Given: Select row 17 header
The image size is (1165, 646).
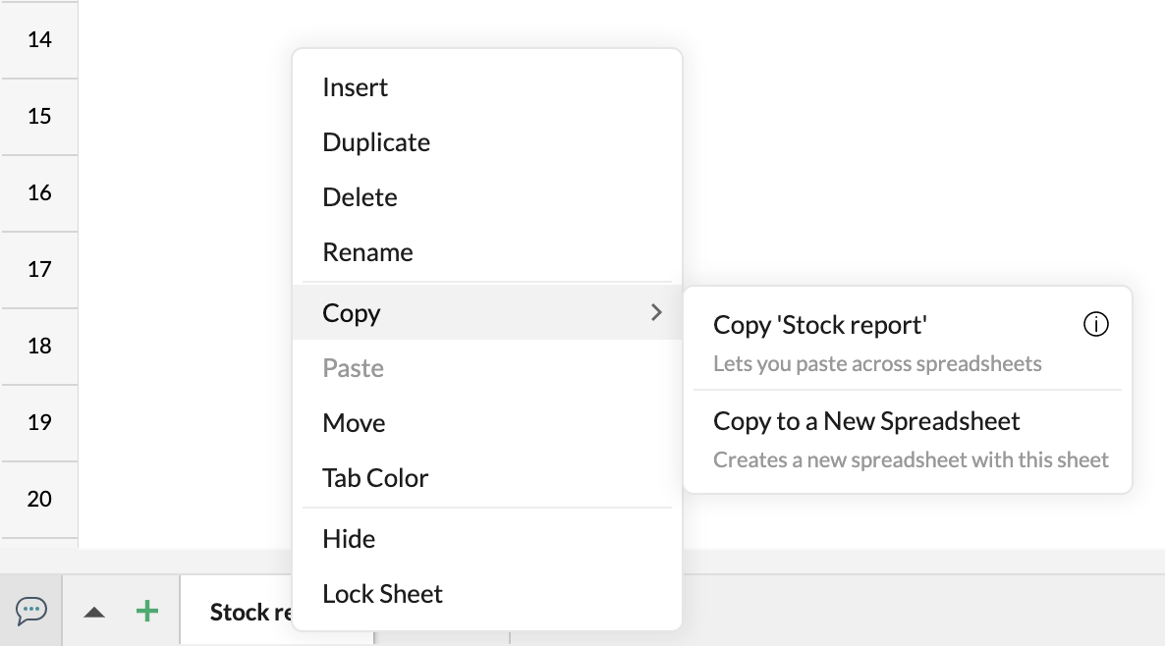Looking at the screenshot, I should coord(39,269).
